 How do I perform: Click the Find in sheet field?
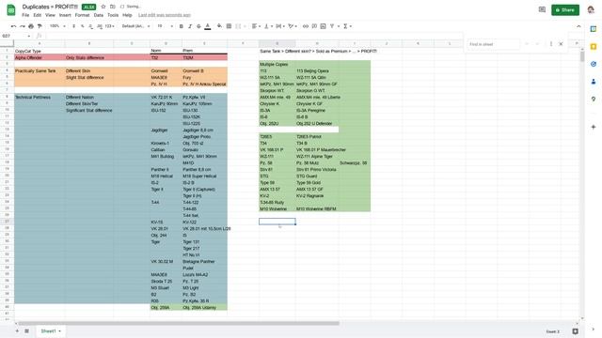pos(493,44)
